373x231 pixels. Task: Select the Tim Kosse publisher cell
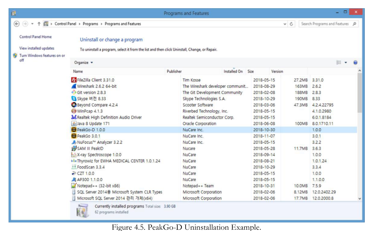(x=191, y=80)
